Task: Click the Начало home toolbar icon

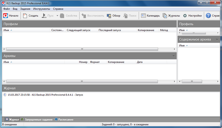Action: click(6, 16)
